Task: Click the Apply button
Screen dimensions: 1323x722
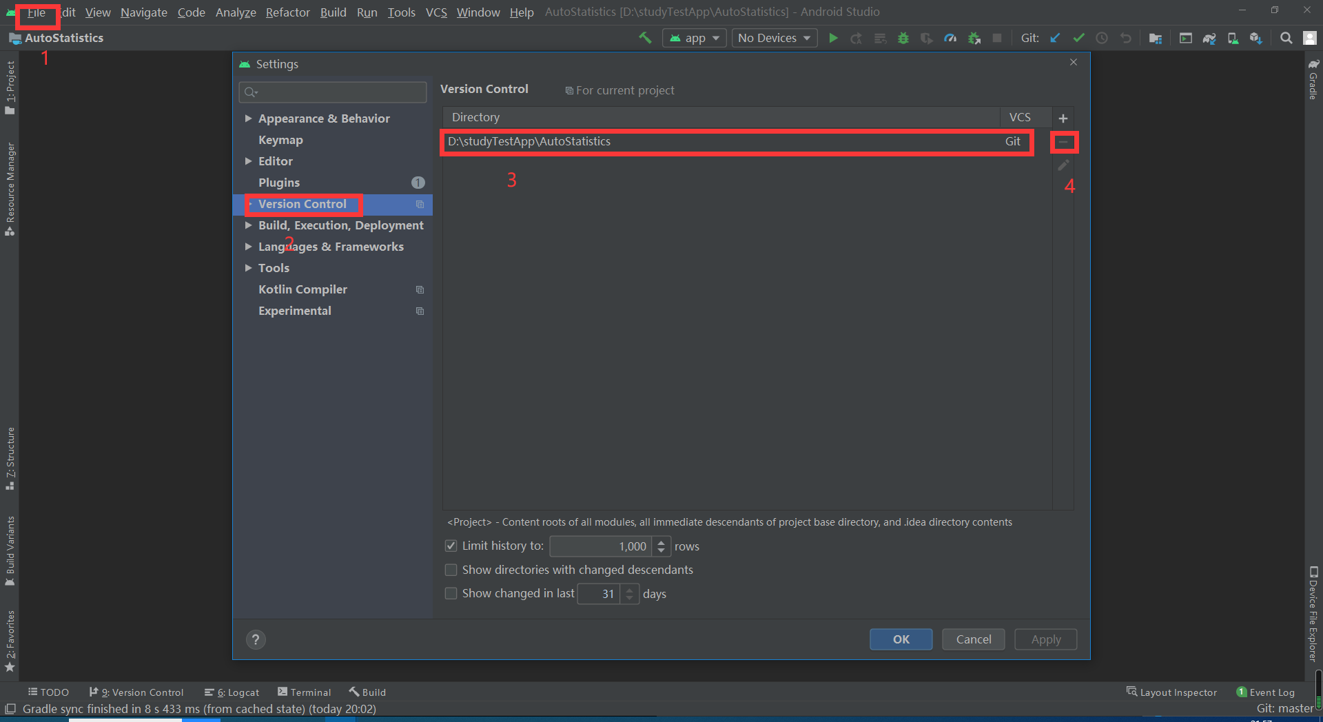Action: (1046, 639)
